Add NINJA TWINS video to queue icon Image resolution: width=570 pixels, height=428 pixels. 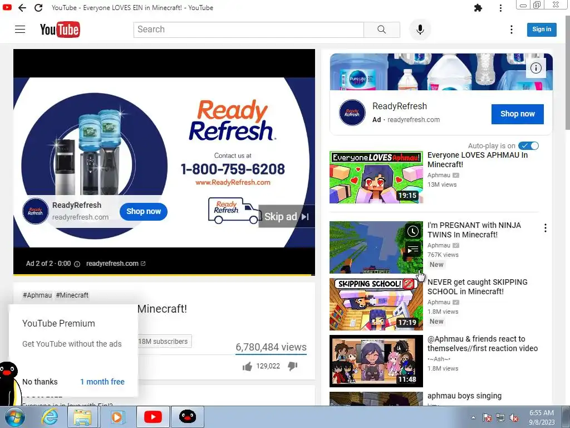pos(412,250)
